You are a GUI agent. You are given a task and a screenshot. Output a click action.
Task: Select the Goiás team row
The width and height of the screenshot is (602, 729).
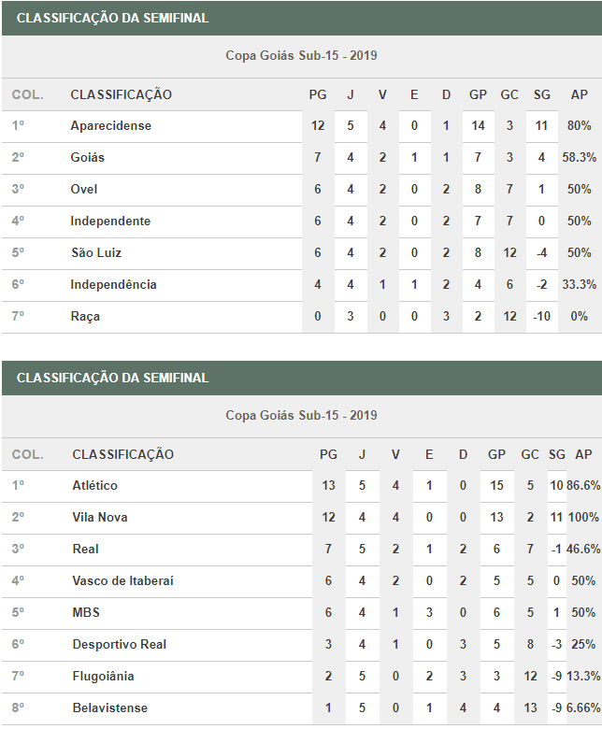[x=87, y=158]
